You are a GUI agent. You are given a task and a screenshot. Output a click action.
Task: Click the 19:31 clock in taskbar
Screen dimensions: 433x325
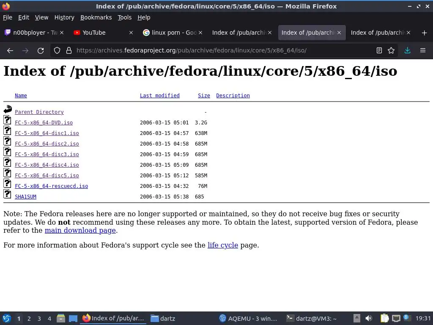coord(423,318)
